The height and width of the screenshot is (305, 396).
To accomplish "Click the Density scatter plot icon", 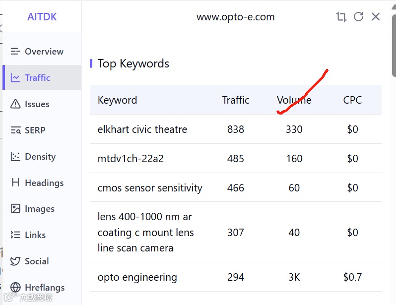I will (x=15, y=157).
